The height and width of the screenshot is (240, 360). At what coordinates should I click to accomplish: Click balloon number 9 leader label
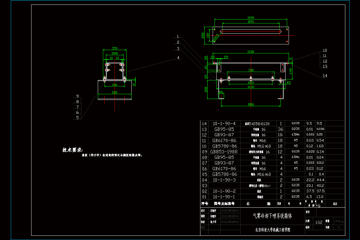77,96
